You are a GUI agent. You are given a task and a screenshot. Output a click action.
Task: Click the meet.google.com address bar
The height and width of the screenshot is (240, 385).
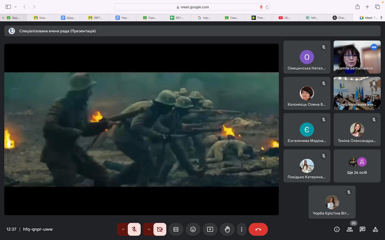(x=192, y=7)
